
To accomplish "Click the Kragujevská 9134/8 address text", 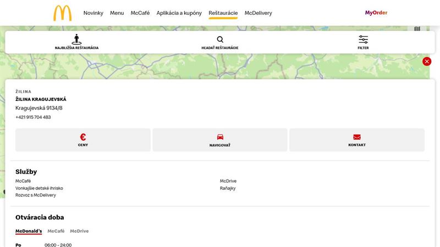I will click(x=38, y=108).
